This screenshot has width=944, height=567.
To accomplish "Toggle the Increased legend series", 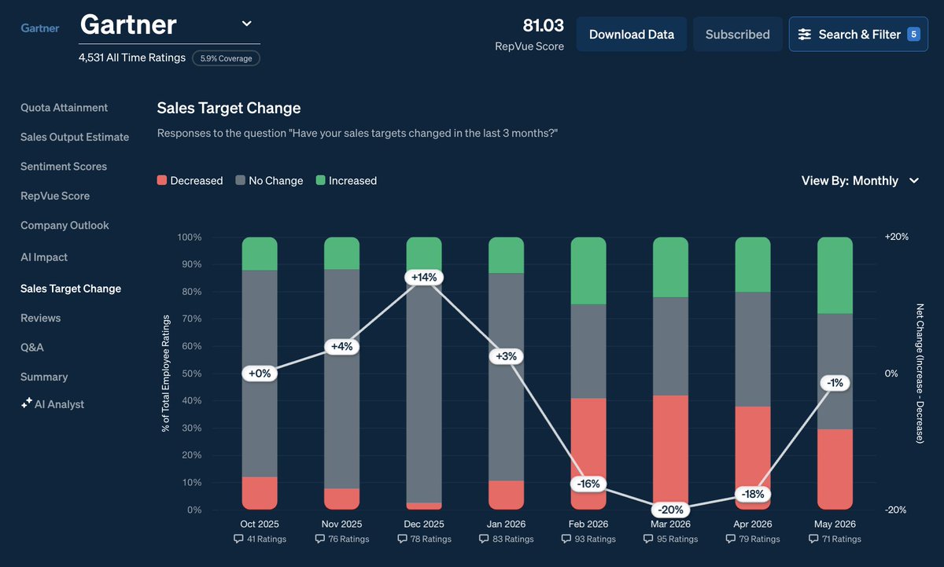I will [346, 181].
